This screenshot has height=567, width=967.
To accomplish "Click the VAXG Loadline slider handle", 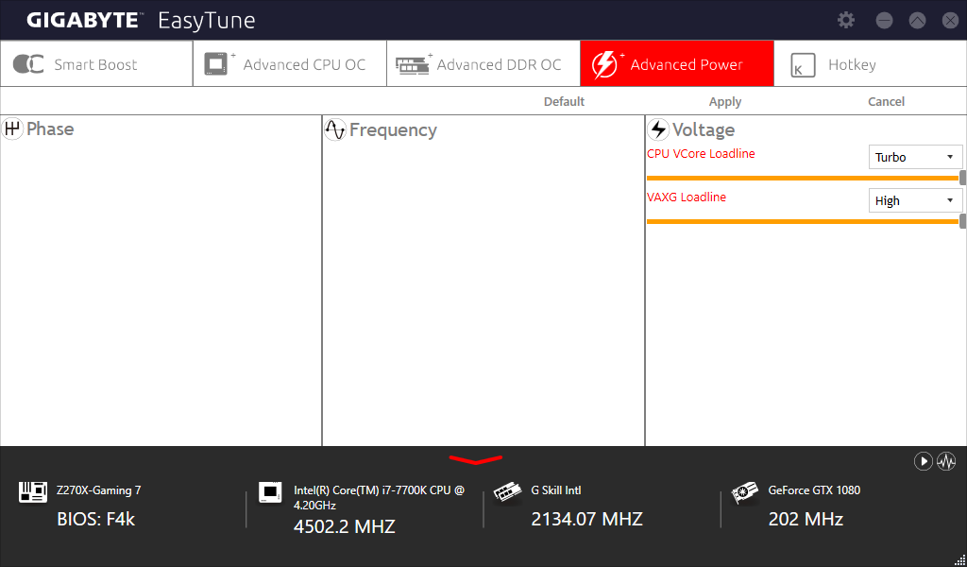I will click(962, 221).
